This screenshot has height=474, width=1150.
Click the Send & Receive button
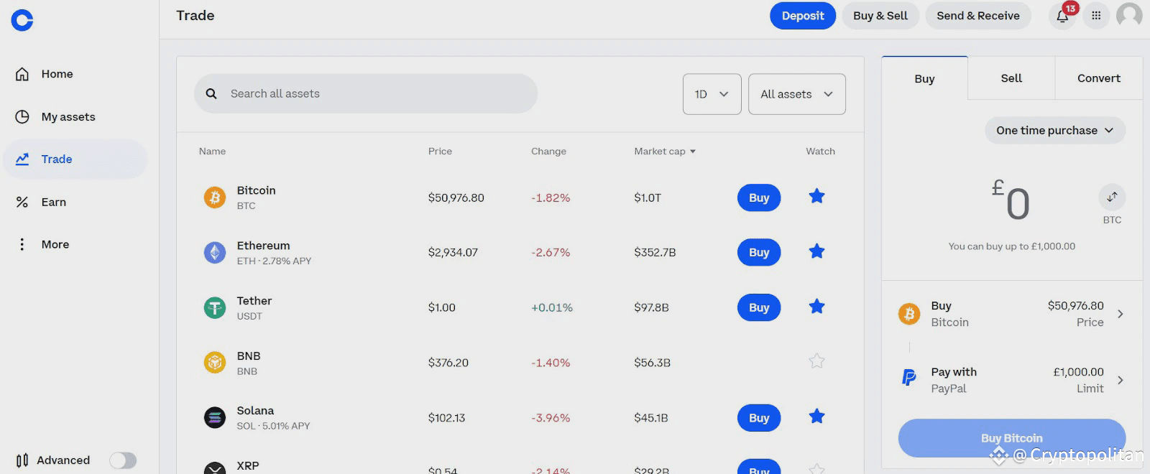[977, 16]
